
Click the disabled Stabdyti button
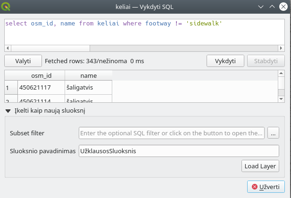266,61
